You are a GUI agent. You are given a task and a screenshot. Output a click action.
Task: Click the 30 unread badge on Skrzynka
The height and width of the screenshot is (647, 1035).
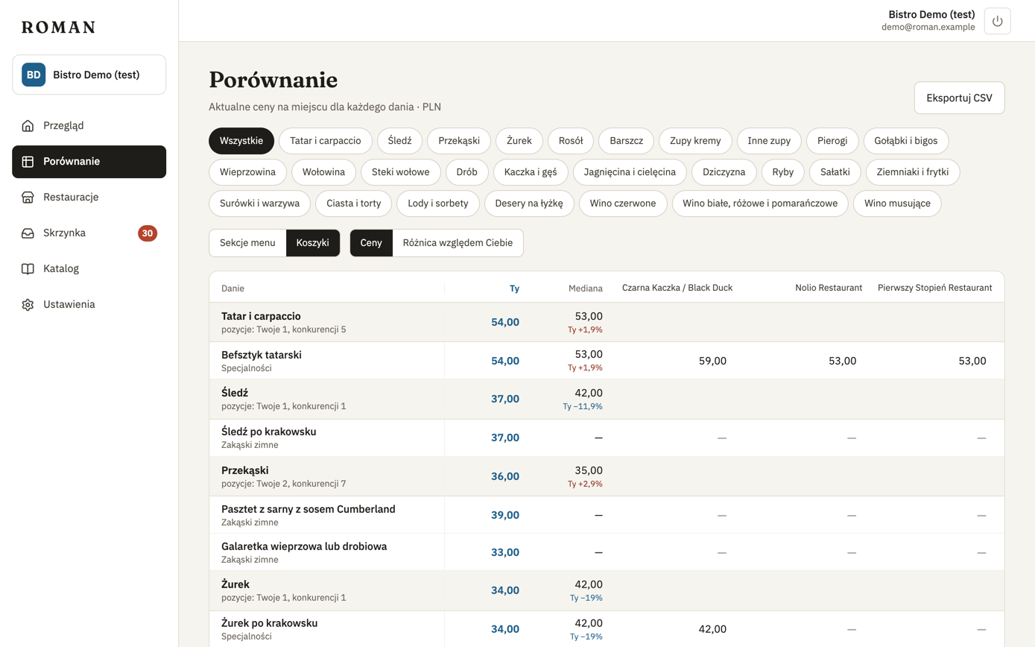click(x=148, y=233)
